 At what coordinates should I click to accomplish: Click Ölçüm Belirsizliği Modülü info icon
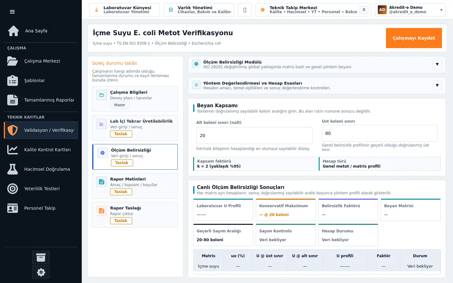196,64
